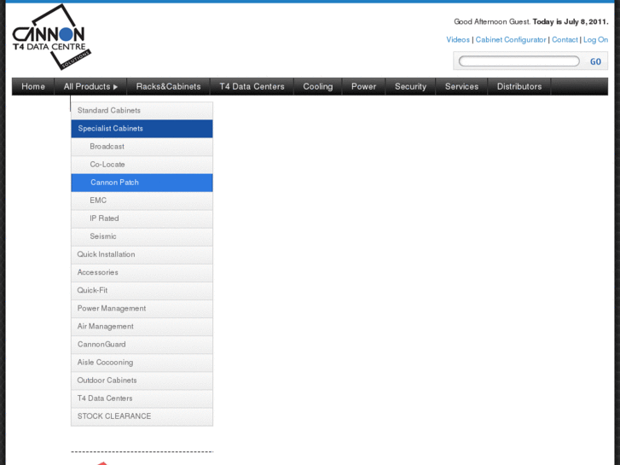Select Accessories in the sidebar
This screenshot has height=465, width=620.
[142, 273]
